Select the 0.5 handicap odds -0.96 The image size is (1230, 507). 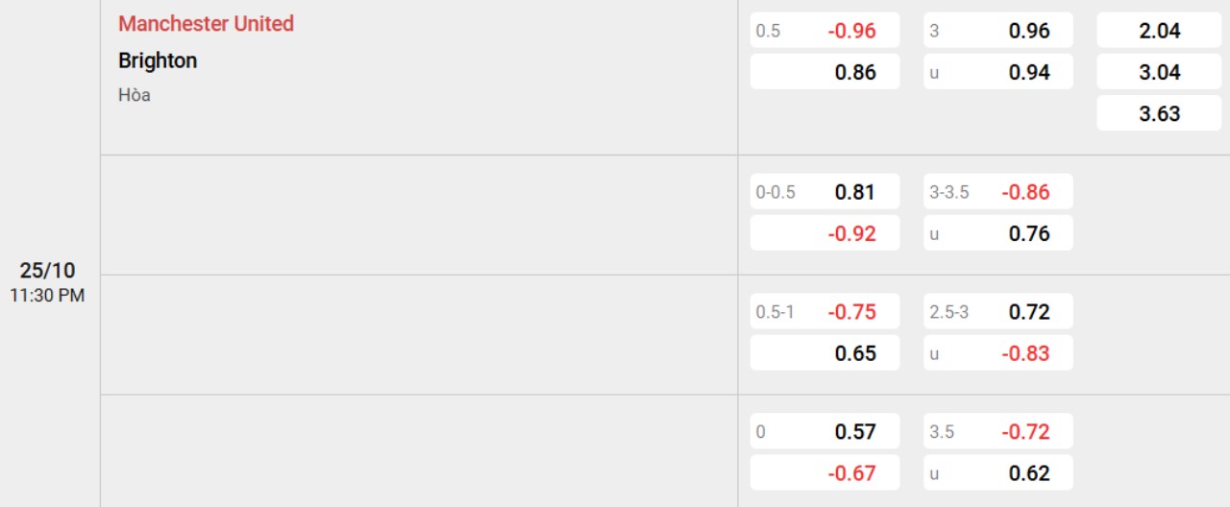tap(824, 31)
